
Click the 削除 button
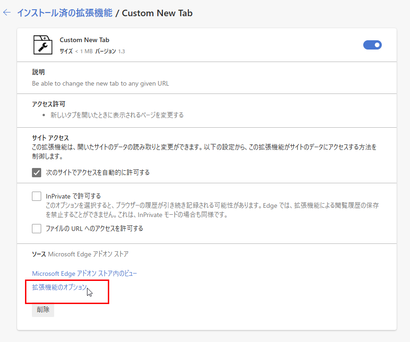coord(43,310)
